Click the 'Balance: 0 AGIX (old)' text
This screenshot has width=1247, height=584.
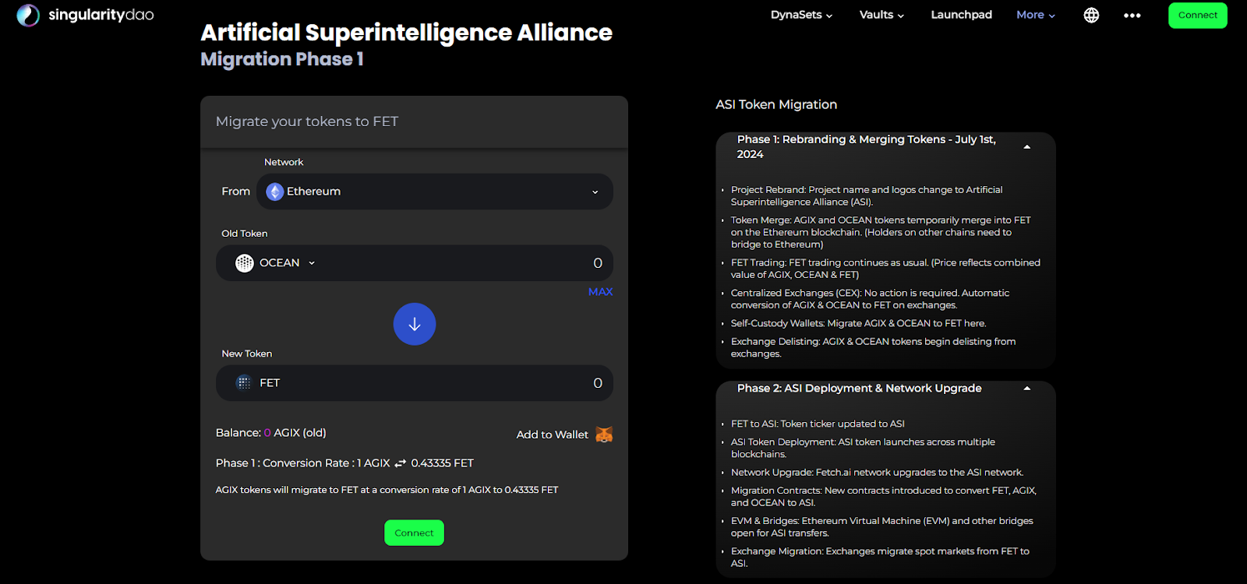pos(271,433)
